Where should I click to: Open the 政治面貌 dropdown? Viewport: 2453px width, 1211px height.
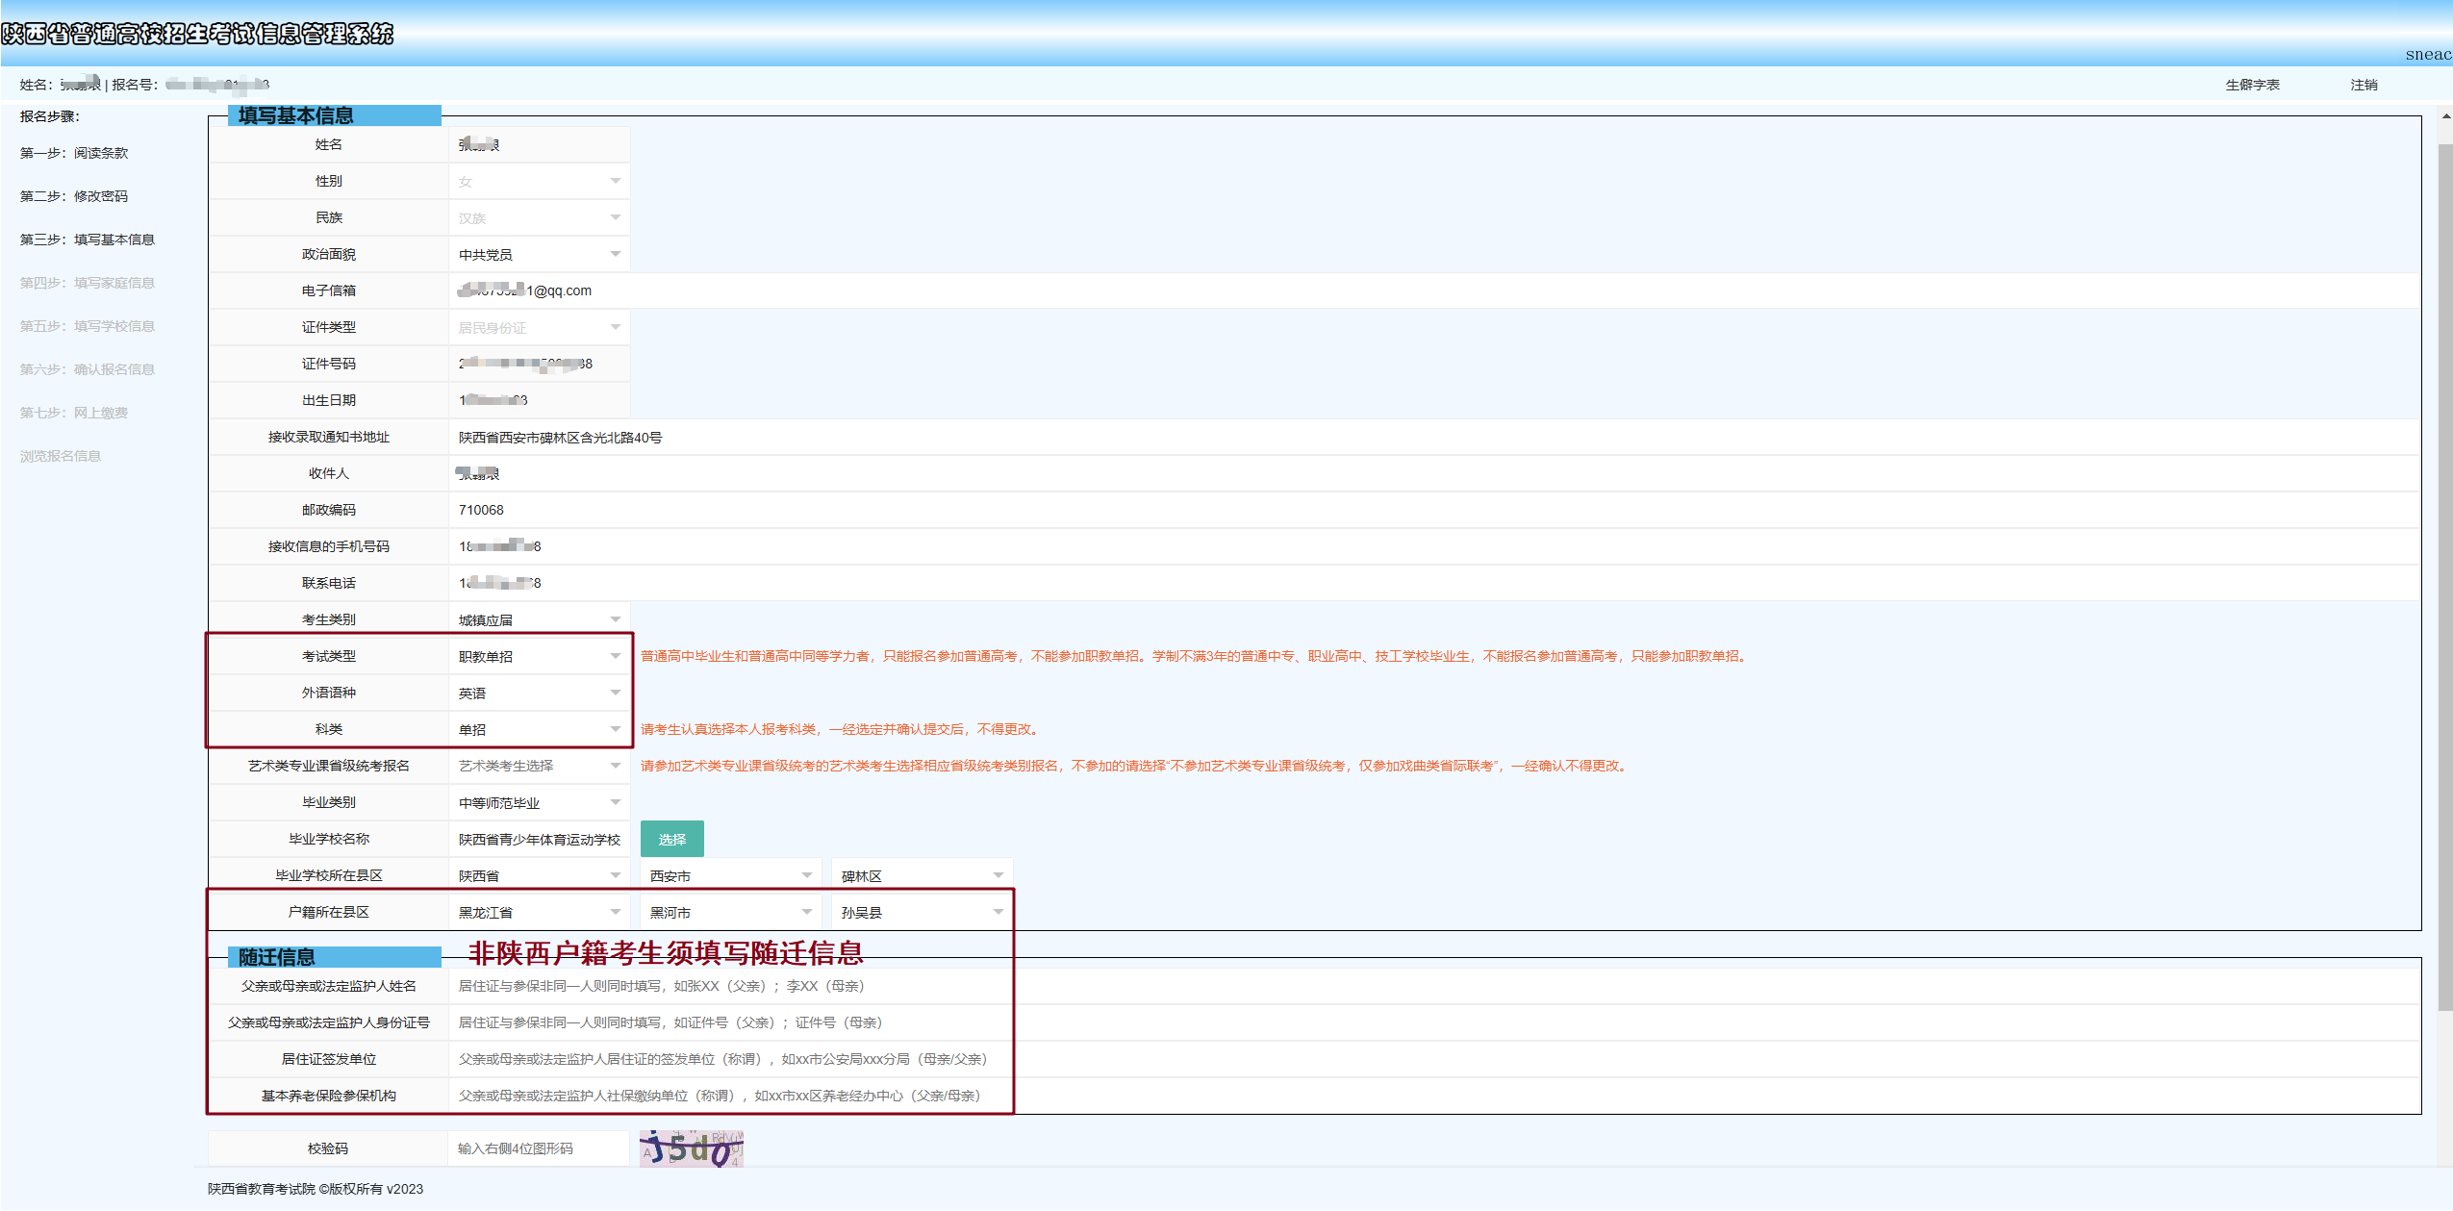point(539,255)
